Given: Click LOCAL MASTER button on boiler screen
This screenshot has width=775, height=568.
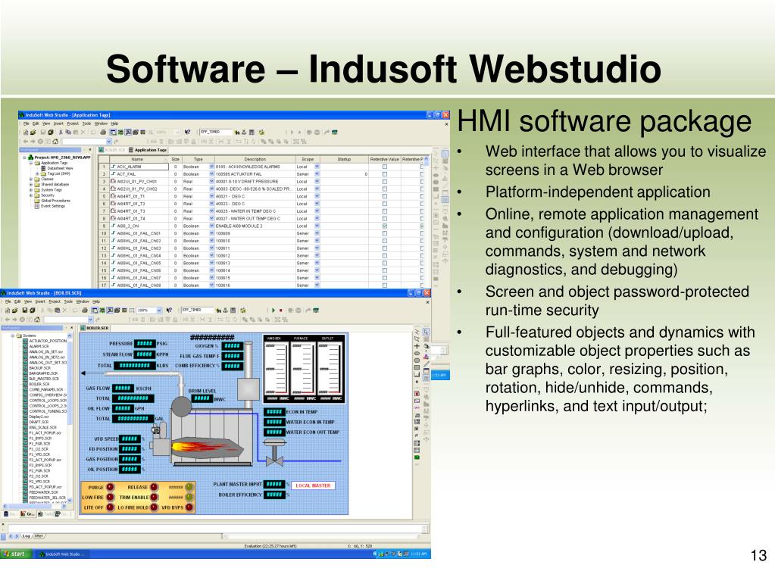Looking at the screenshot, I should tap(313, 485).
